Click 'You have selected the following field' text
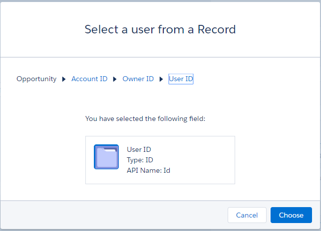321x231 pixels. click(x=145, y=119)
